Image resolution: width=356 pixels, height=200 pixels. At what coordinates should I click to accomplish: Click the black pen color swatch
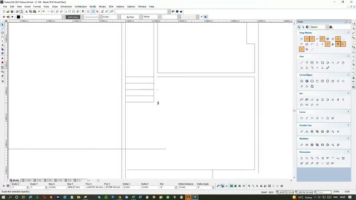(x=18, y=17)
